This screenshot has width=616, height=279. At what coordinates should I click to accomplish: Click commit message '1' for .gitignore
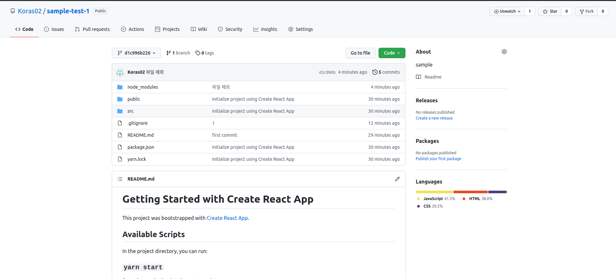tap(213, 123)
